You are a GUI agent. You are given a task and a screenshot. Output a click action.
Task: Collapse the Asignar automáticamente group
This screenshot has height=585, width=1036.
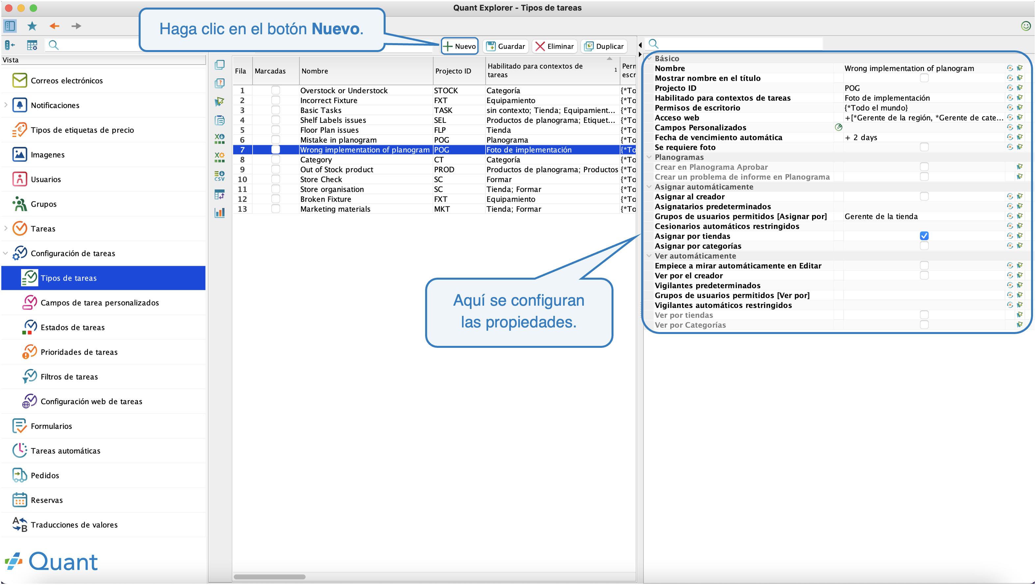pyautogui.click(x=649, y=187)
